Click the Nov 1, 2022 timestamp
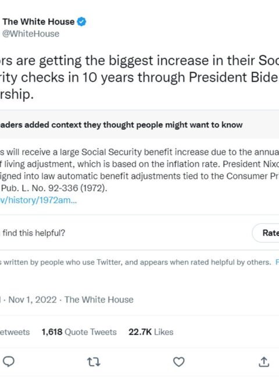279x378 pixels. (x=33, y=299)
